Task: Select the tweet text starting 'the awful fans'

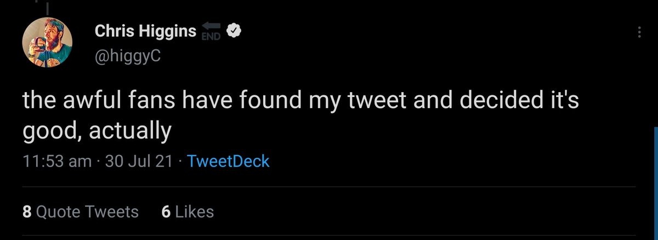Action: point(301,116)
